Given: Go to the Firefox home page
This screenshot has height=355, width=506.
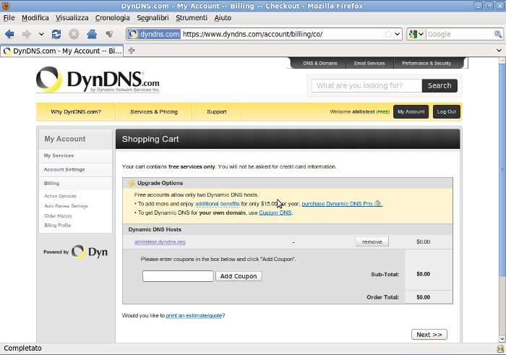Looking at the screenshot, I should [x=92, y=34].
